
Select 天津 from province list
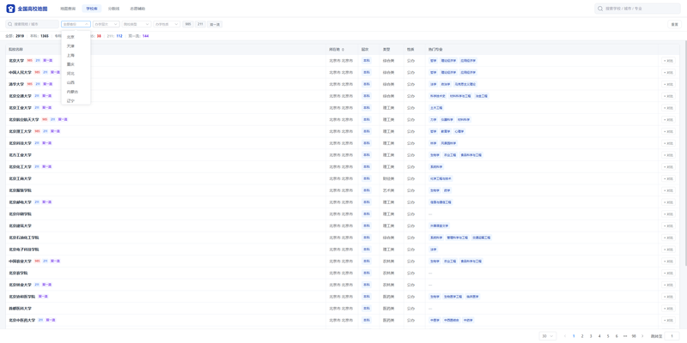point(76,46)
